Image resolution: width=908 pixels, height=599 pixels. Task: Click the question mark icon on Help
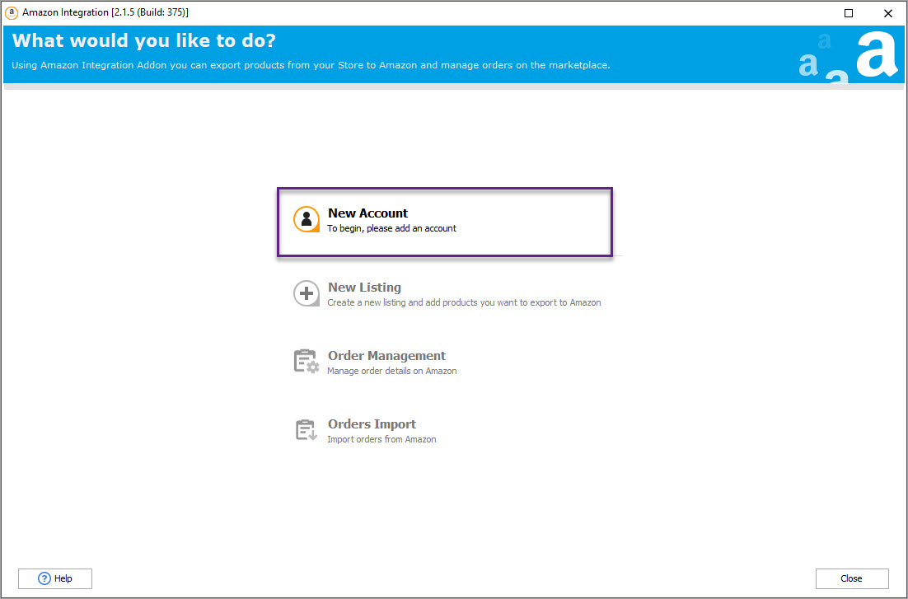click(44, 578)
